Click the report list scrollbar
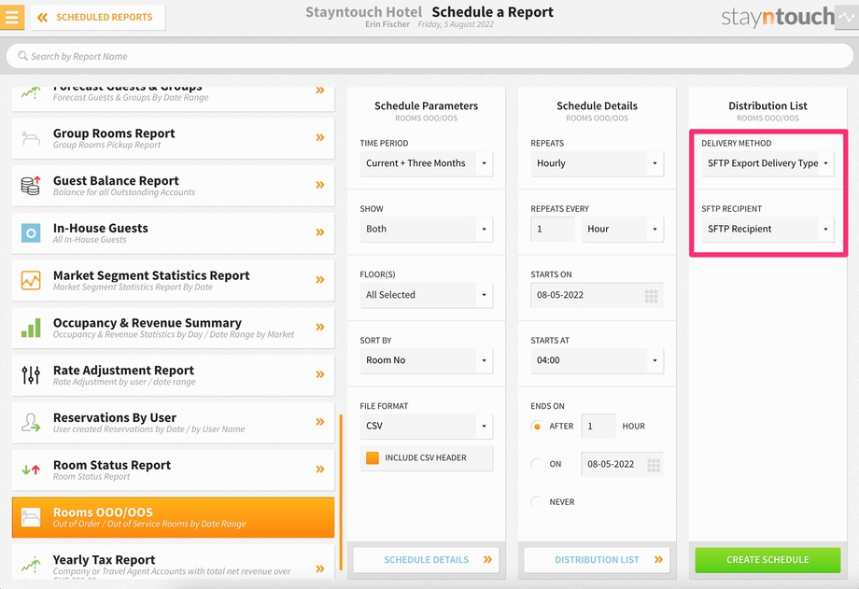 (341, 492)
